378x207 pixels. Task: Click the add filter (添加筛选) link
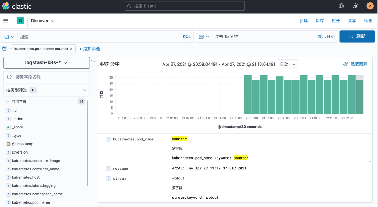tap(90, 49)
